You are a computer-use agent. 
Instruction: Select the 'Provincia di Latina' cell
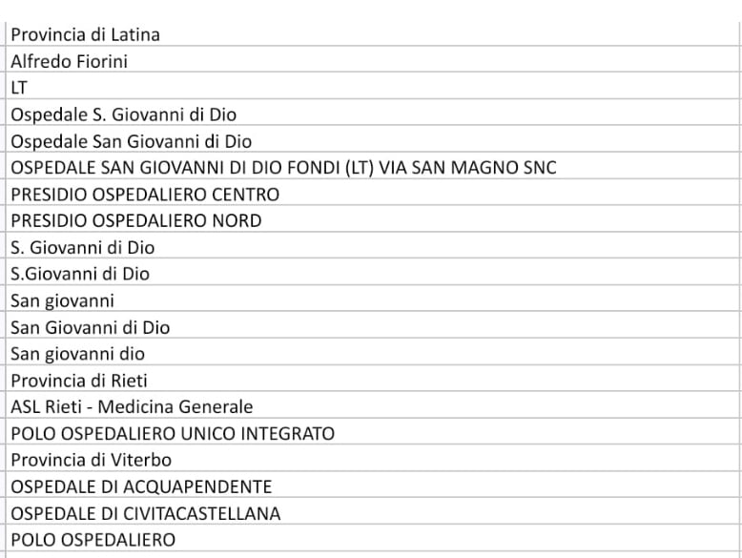coord(373,34)
